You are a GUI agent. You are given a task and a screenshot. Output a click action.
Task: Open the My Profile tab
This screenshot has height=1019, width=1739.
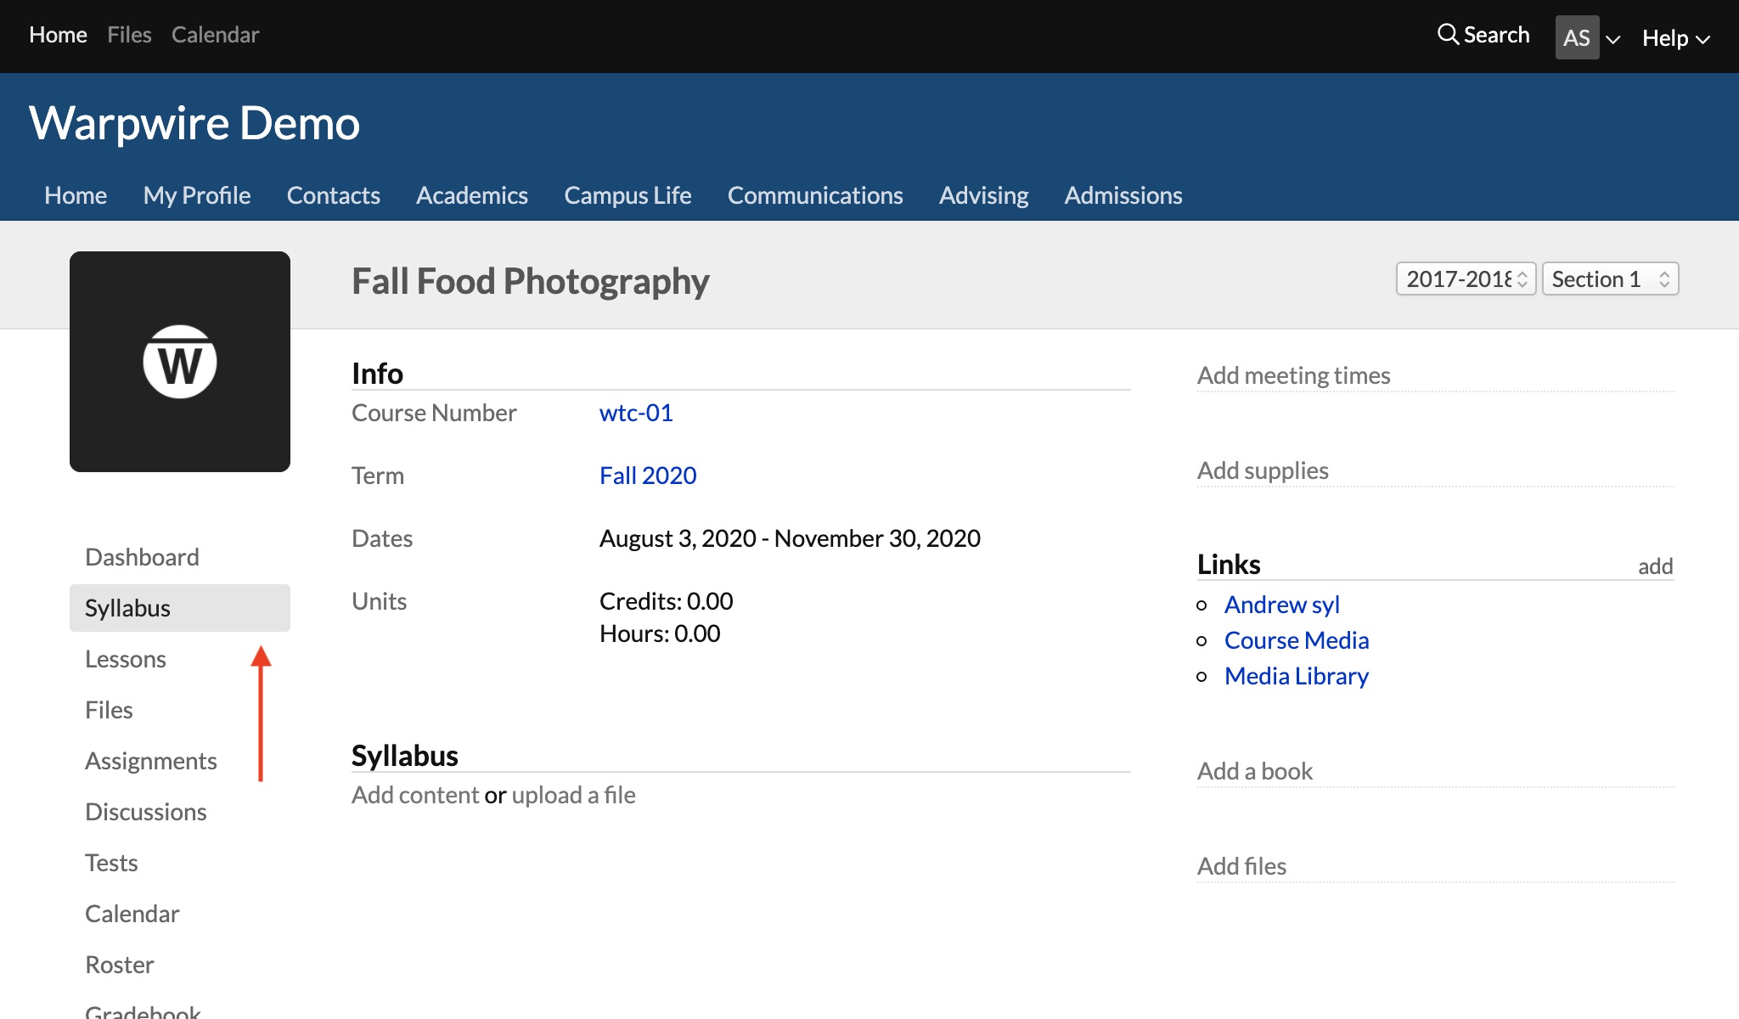[197, 195]
